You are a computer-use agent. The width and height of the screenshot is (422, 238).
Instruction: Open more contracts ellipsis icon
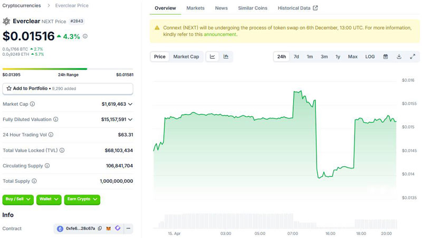click(x=128, y=229)
